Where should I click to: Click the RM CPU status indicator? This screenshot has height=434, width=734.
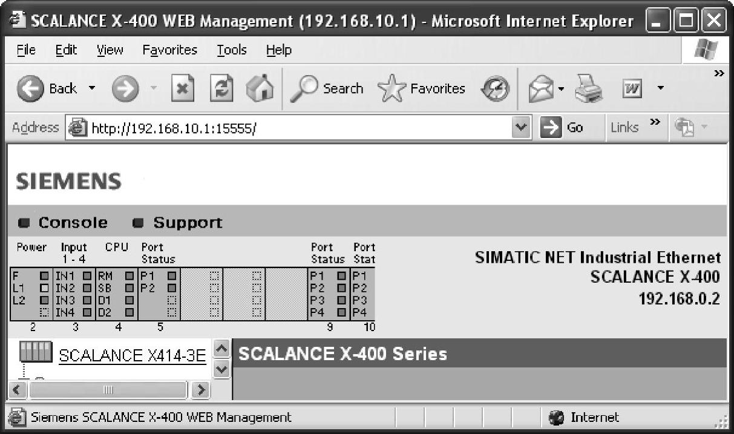(x=129, y=276)
